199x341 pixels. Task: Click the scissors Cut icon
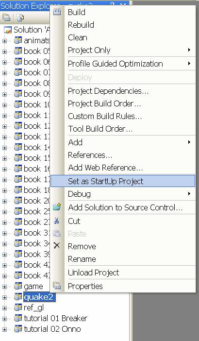click(57, 221)
